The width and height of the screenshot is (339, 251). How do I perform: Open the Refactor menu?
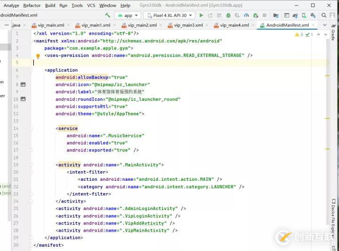click(x=32, y=5)
